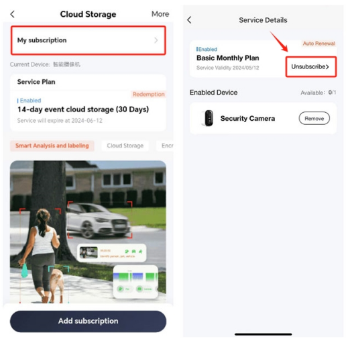
Task: Go back from Service Details screen
Action: (x=189, y=20)
